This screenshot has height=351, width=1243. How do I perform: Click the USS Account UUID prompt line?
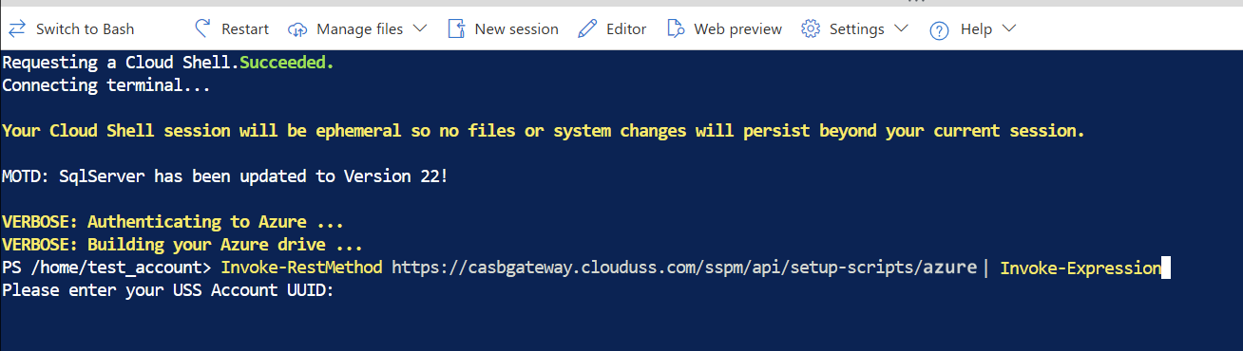click(x=167, y=290)
